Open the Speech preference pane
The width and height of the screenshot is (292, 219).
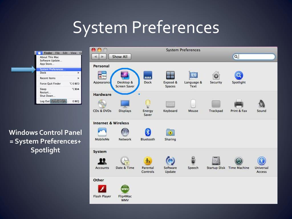point(193,163)
